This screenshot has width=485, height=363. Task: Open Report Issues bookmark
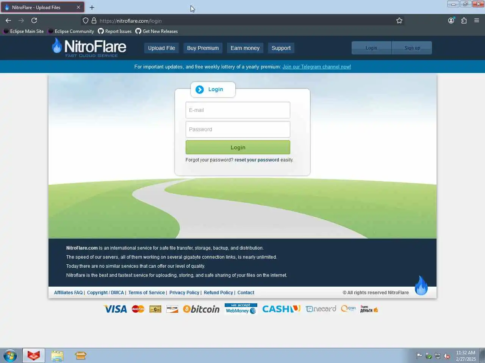click(115, 31)
